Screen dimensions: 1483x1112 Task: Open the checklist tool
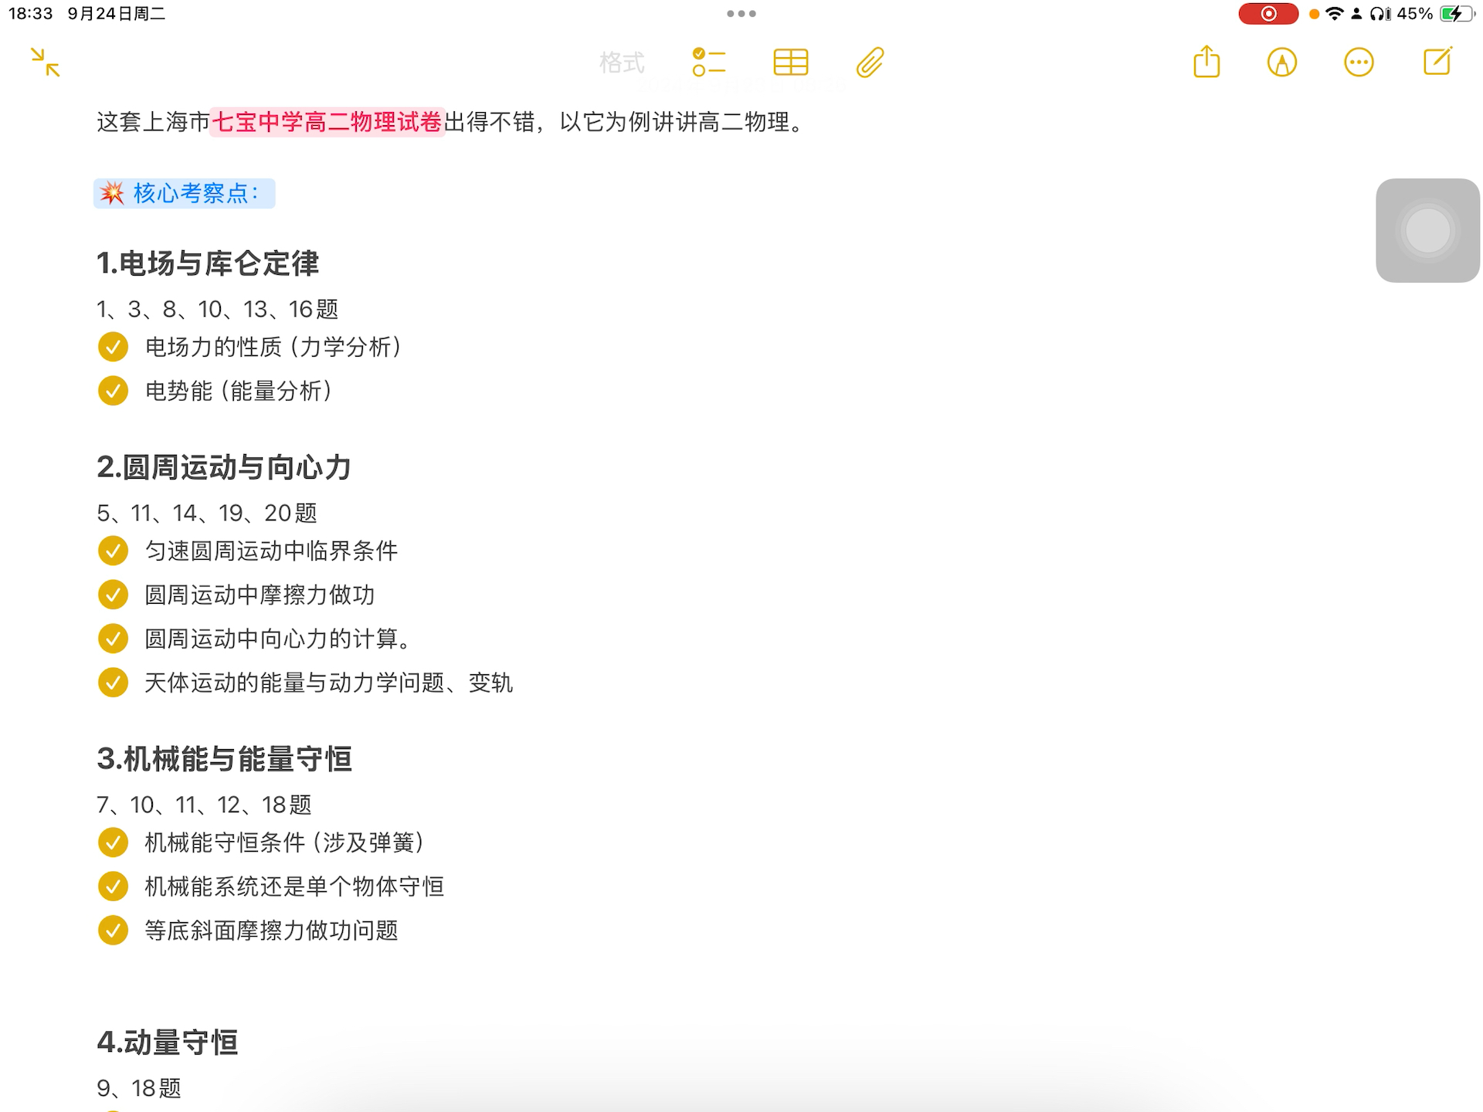(708, 63)
